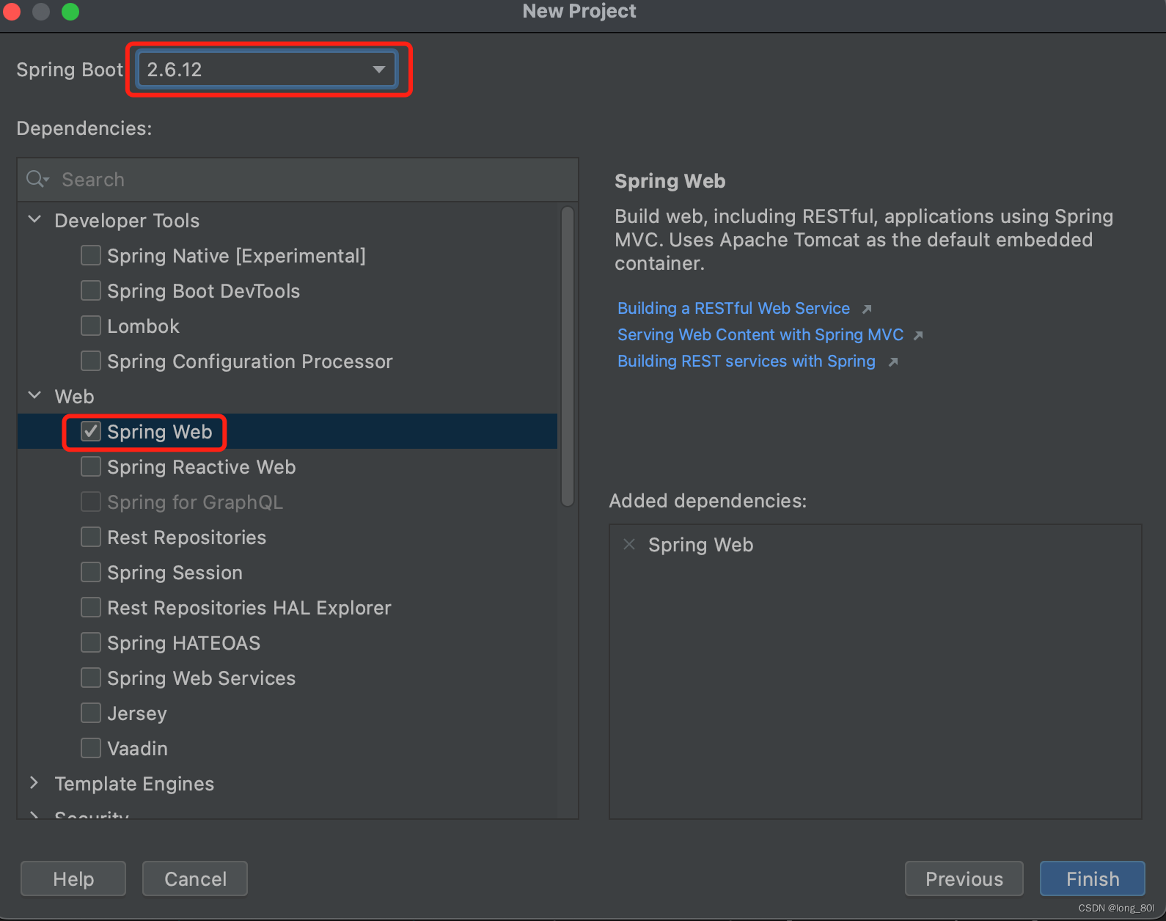Enable Rest Repositories HAL Explorer
The image size is (1166, 921).
91,607
